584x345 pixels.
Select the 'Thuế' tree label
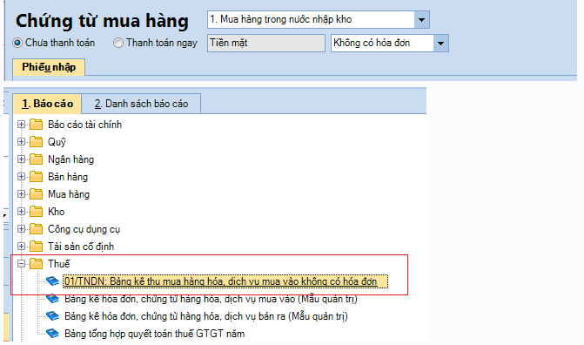point(59,264)
